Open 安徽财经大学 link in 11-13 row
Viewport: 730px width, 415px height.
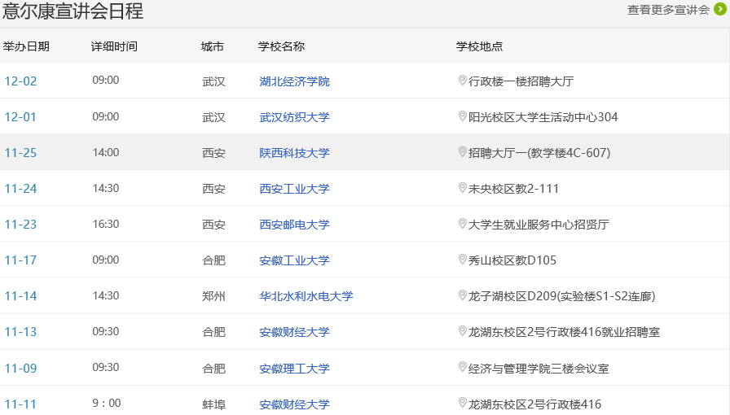[294, 332]
